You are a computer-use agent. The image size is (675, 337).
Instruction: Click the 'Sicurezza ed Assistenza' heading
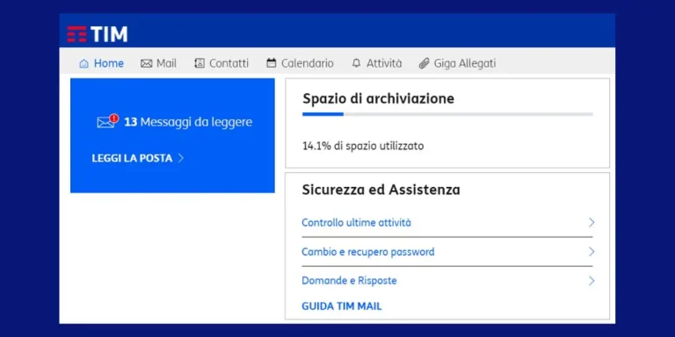[381, 190]
